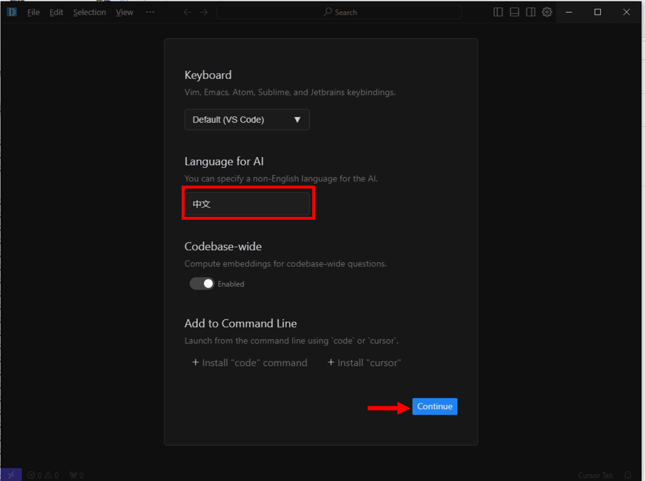Open notifications bell icon
645x481 pixels.
click(x=628, y=475)
